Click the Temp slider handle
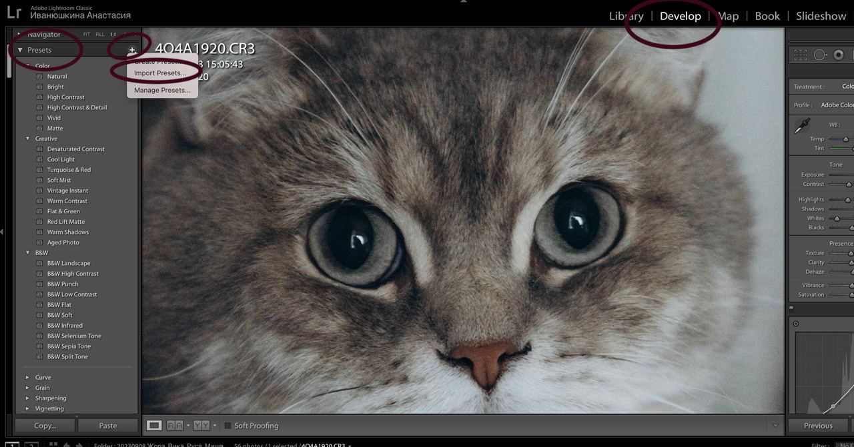 [x=845, y=139]
